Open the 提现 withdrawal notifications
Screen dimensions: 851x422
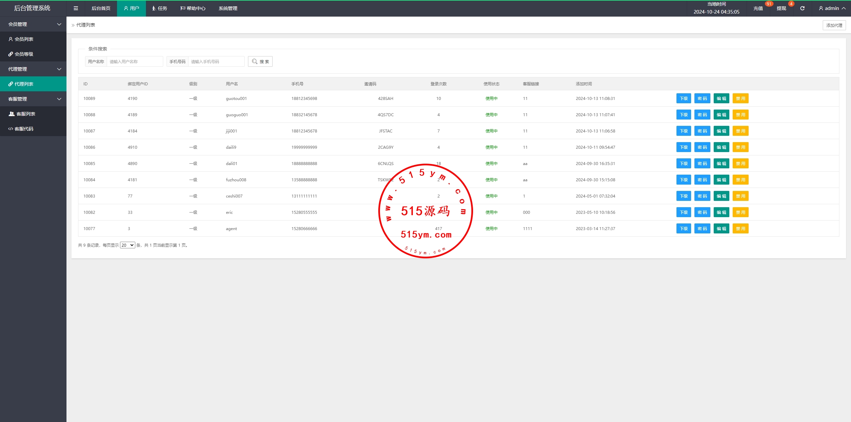pyautogui.click(x=781, y=8)
